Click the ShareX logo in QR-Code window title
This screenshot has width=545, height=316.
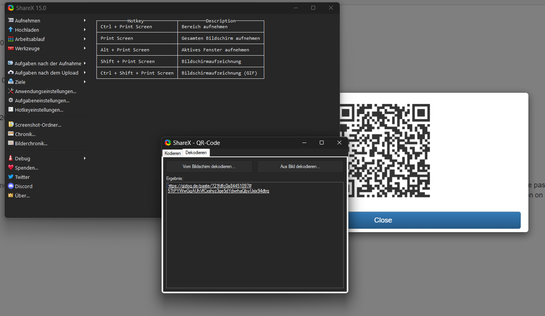point(168,143)
